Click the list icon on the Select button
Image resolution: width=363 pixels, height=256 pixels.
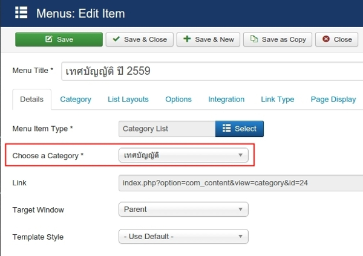click(x=227, y=128)
